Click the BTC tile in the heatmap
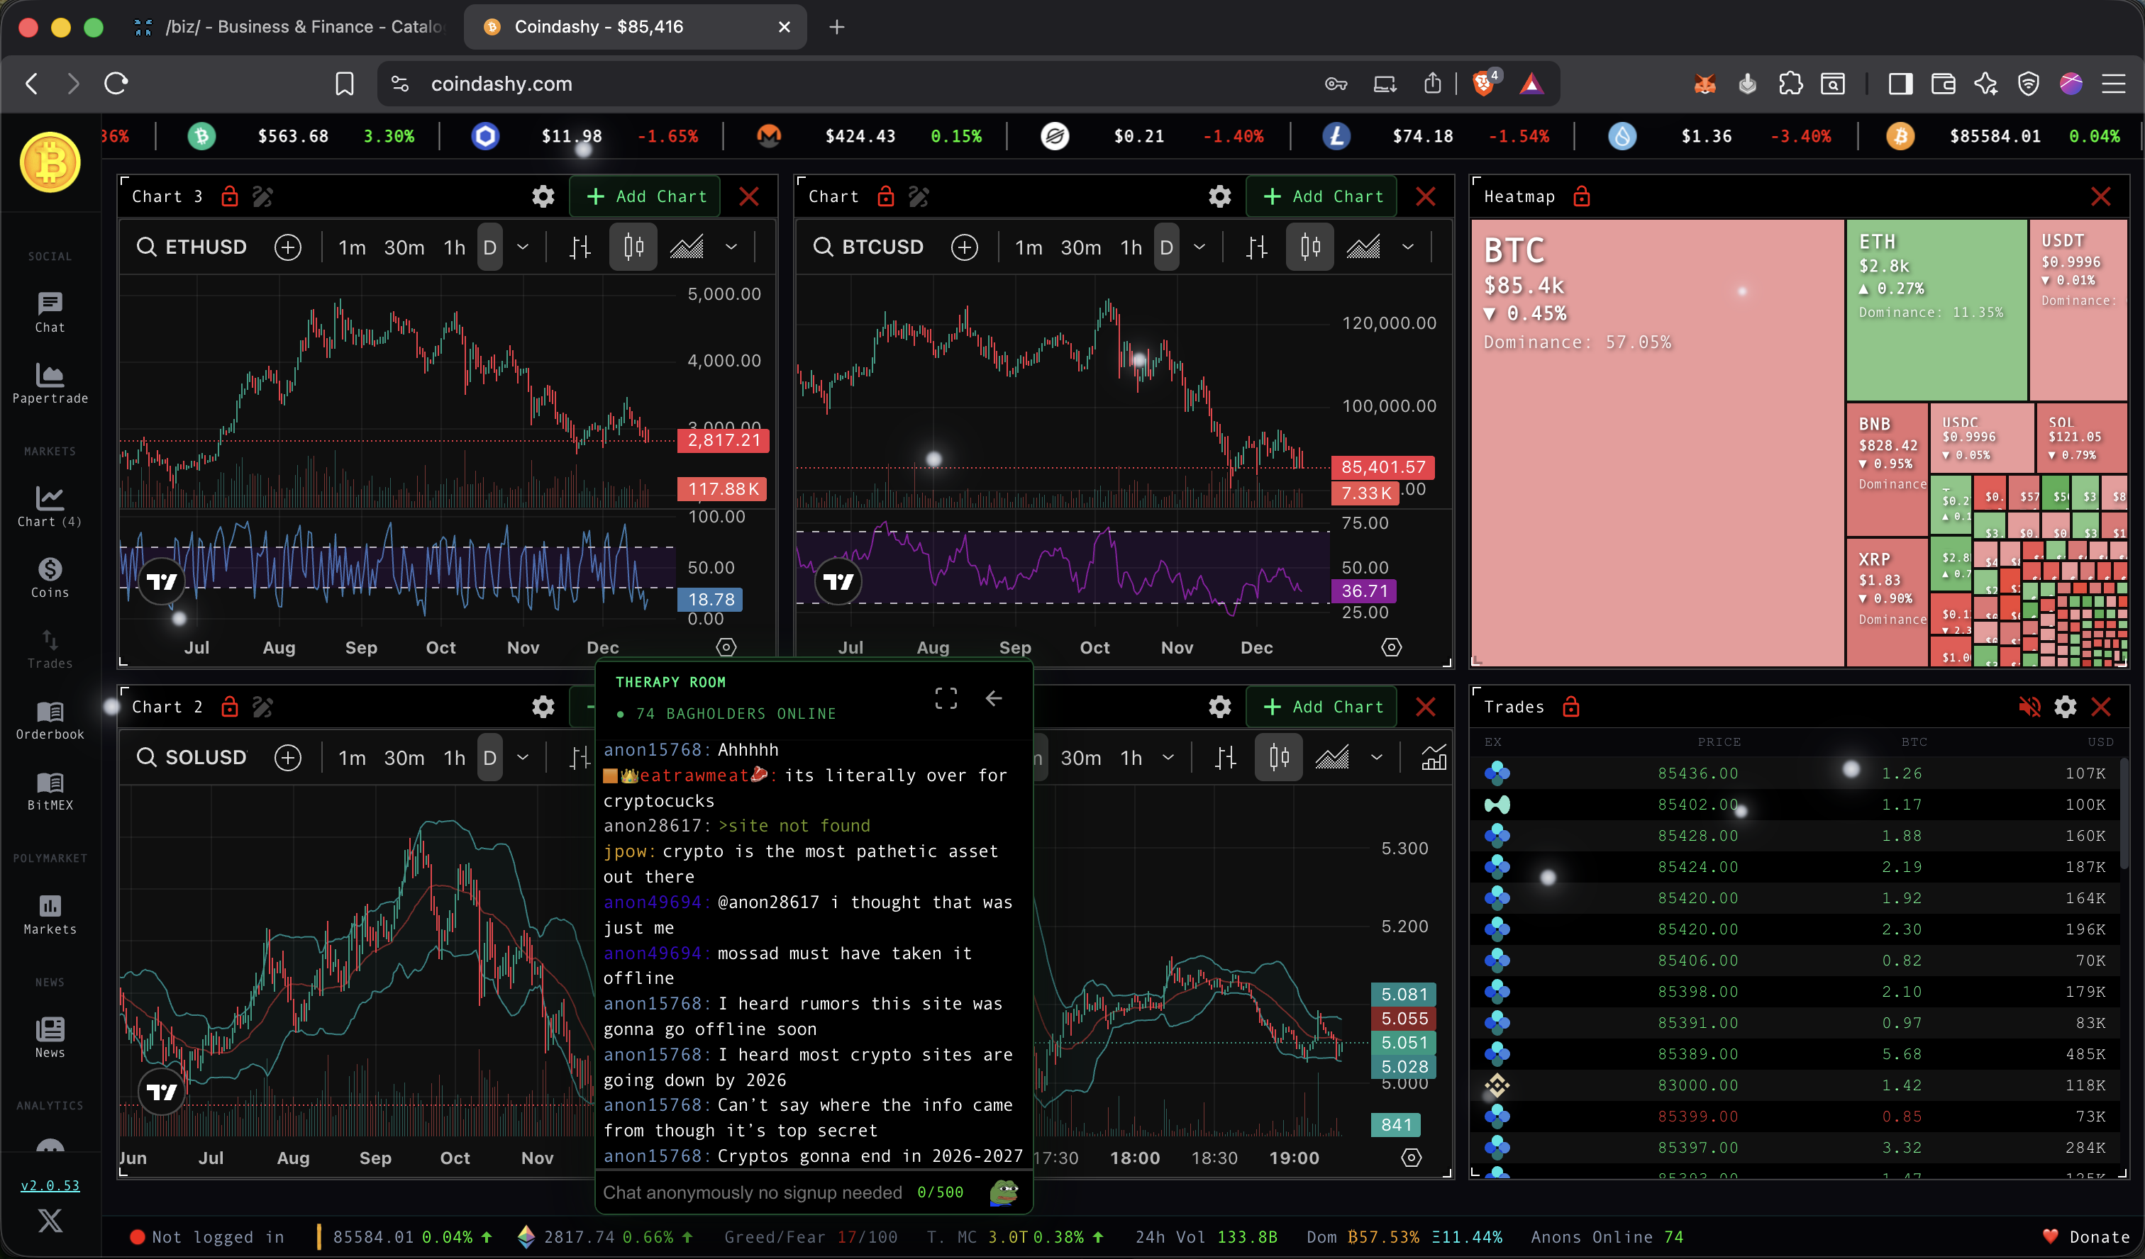 [x=1656, y=442]
